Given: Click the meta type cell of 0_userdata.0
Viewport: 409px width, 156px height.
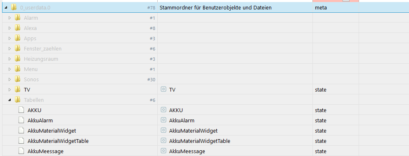Looking at the screenshot, I should (321, 8).
